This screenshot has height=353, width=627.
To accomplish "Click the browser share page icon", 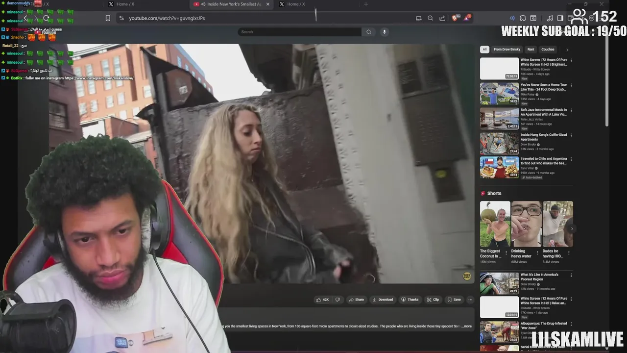I will 442,18.
